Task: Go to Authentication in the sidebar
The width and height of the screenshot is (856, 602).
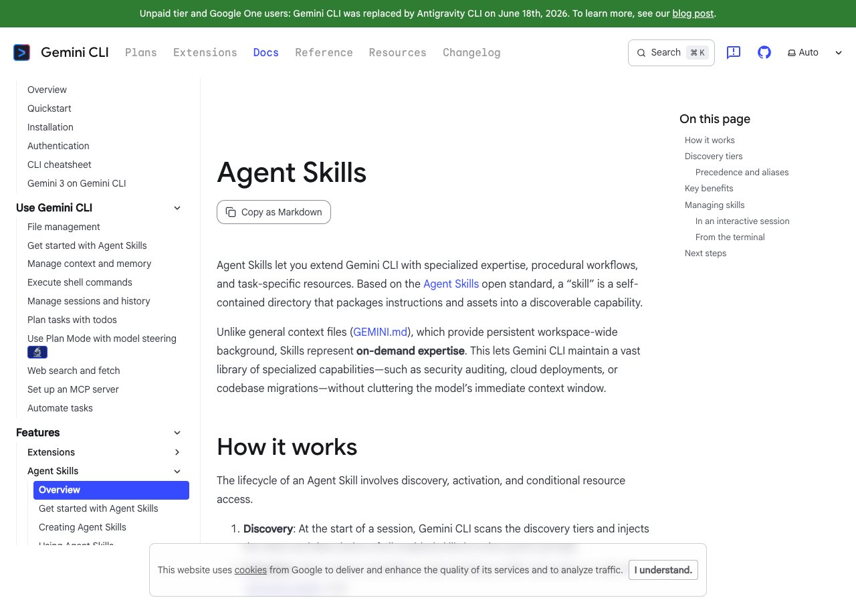Action: pyautogui.click(x=58, y=146)
